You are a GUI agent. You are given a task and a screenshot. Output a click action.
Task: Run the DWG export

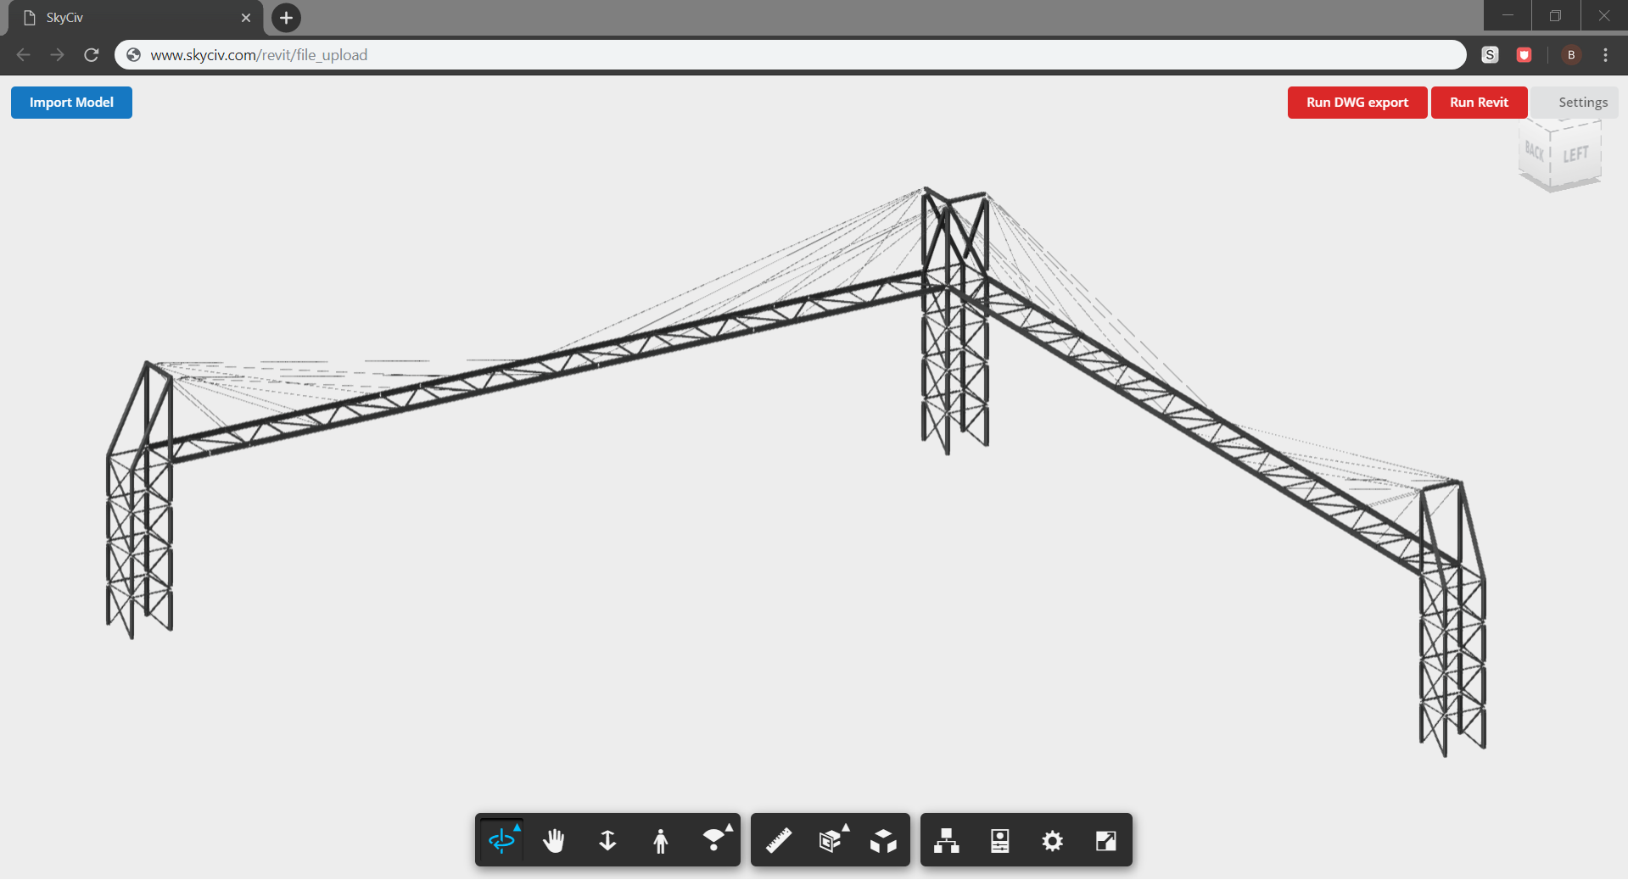click(1356, 102)
